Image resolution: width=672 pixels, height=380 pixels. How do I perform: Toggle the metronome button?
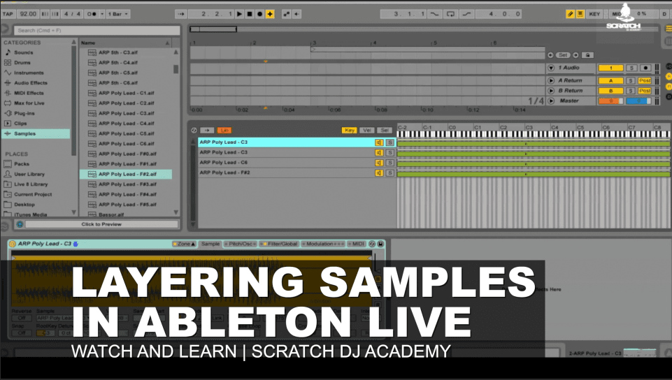(x=92, y=14)
